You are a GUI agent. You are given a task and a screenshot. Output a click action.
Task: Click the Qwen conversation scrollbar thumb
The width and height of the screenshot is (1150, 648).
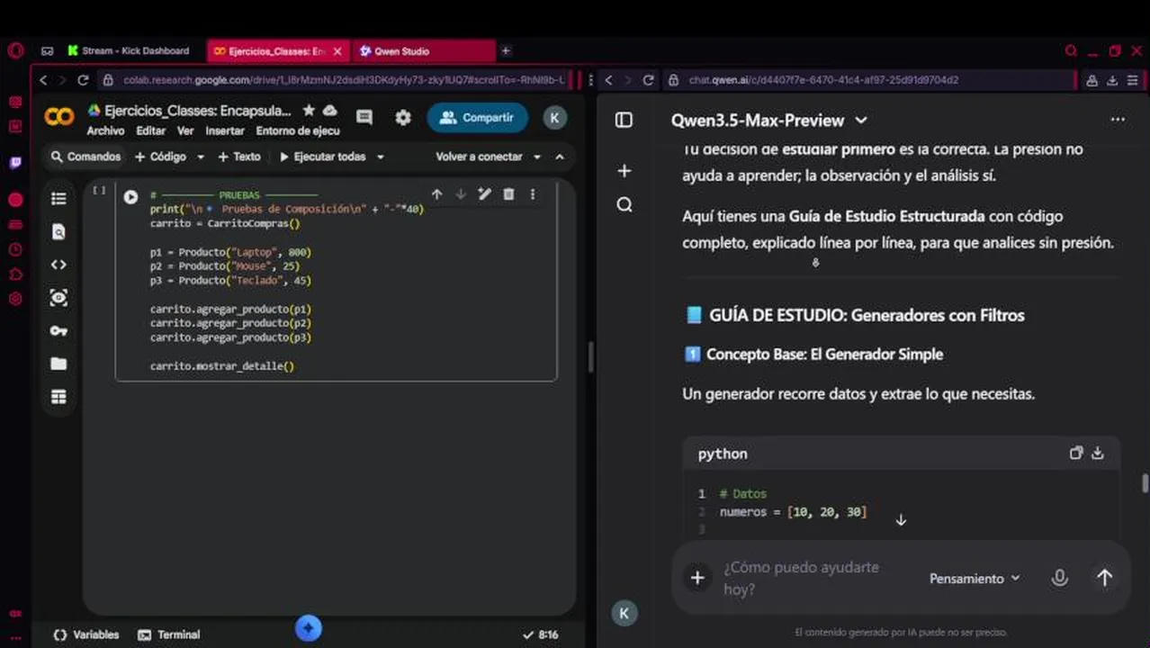tap(1145, 483)
